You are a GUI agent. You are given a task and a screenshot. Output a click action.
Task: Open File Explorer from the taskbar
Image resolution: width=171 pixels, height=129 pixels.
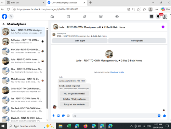(x=61, y=126)
